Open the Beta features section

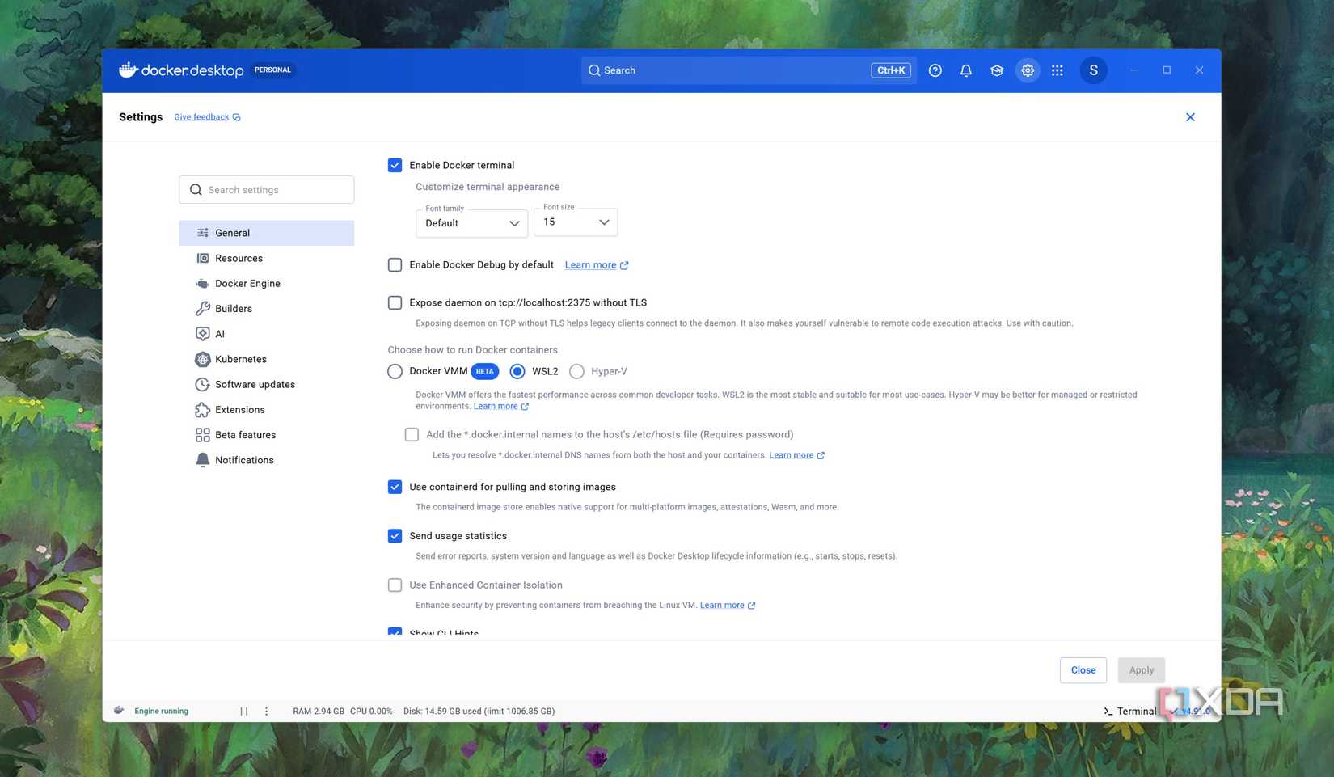coord(267,435)
